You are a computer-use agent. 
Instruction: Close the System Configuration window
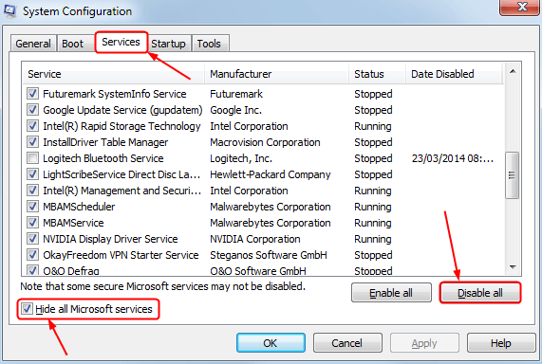coord(520,7)
